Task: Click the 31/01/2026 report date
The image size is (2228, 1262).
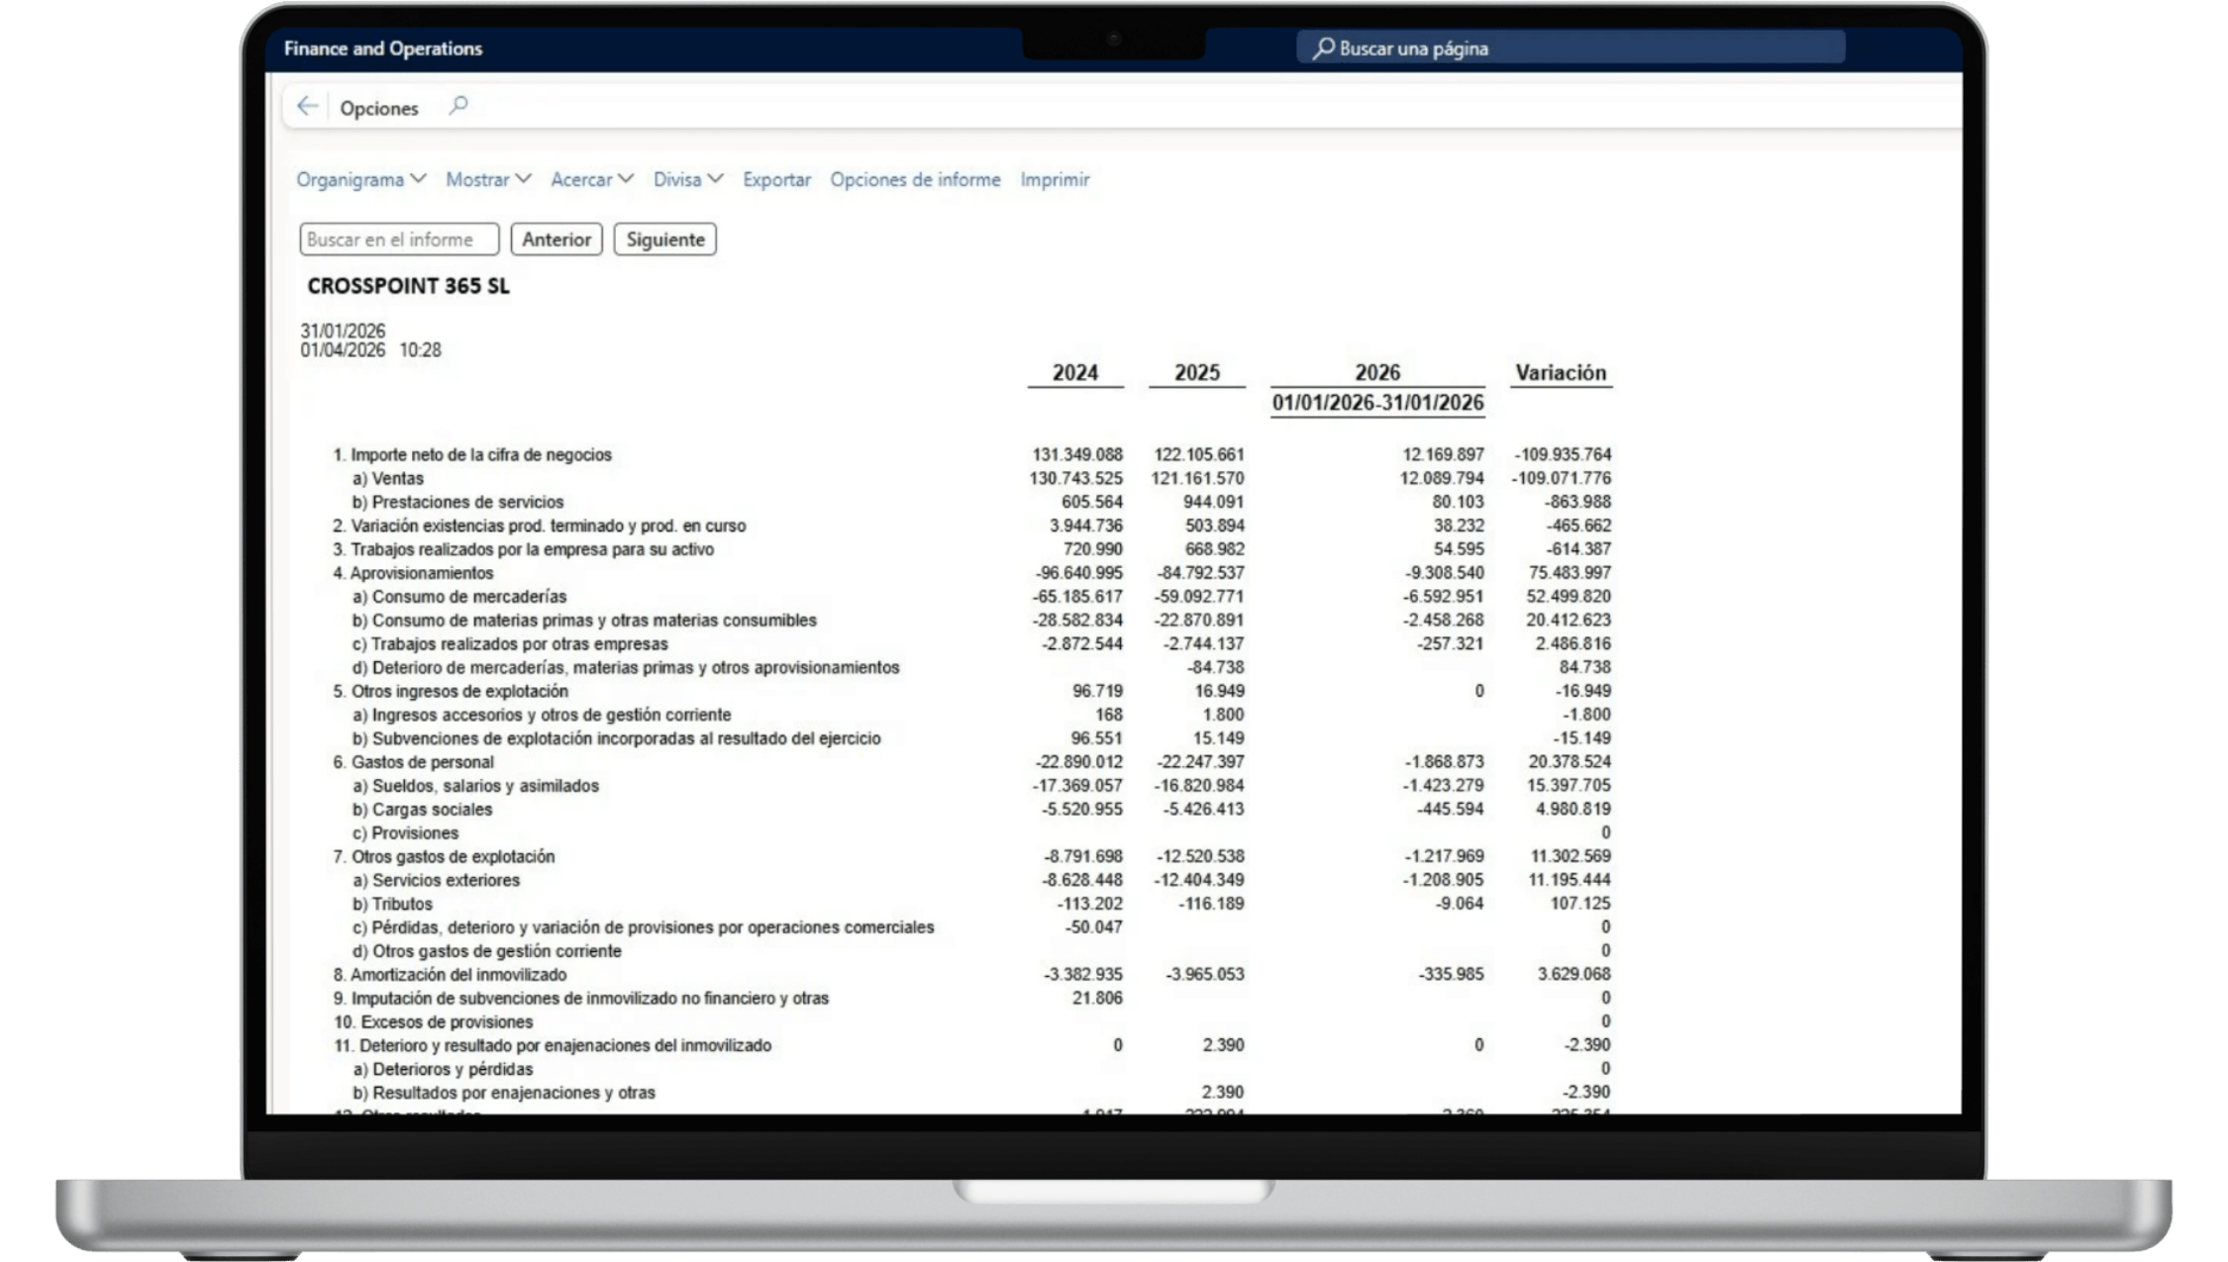Action: coord(343,332)
